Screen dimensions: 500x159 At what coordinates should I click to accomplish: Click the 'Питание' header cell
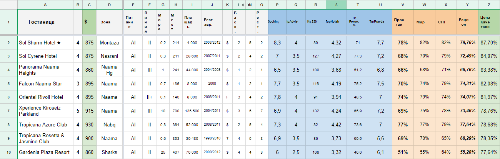click(133, 22)
